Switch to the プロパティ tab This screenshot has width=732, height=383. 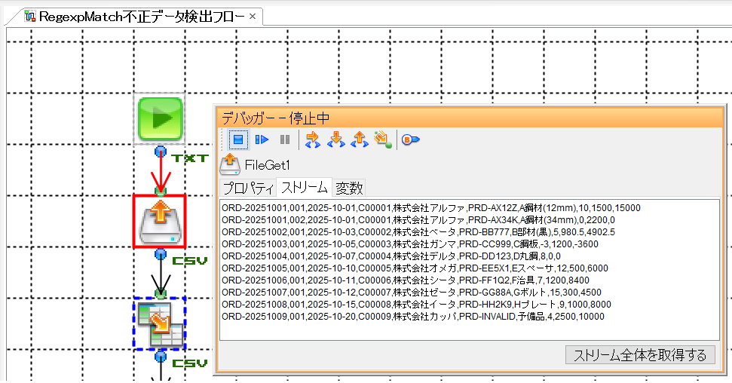click(248, 187)
